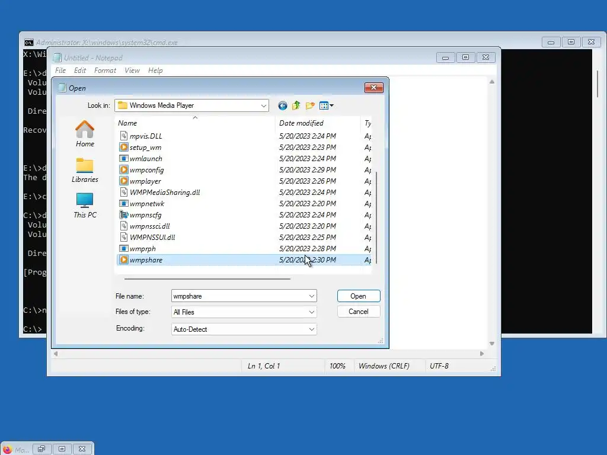Click the file list vertical scrollbar
Image resolution: width=607 pixels, height=455 pixels.
(x=376, y=218)
